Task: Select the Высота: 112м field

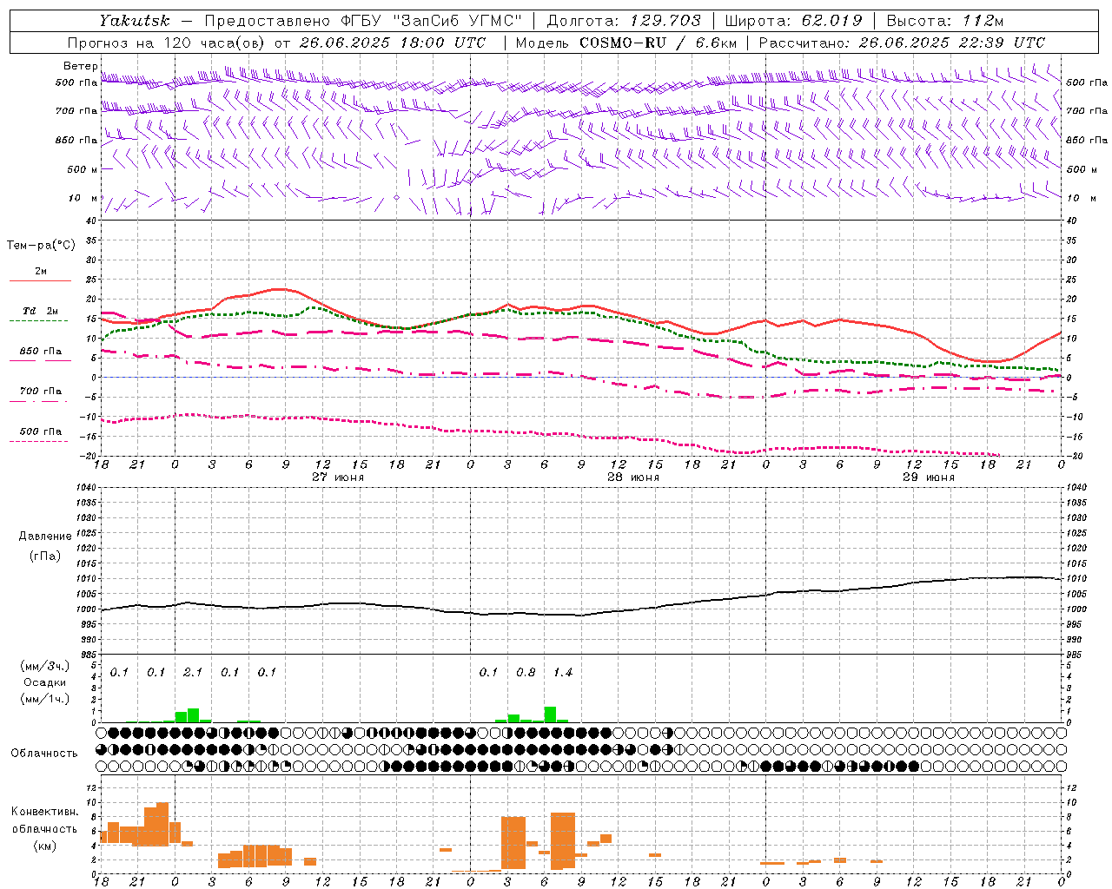Action: point(945,21)
